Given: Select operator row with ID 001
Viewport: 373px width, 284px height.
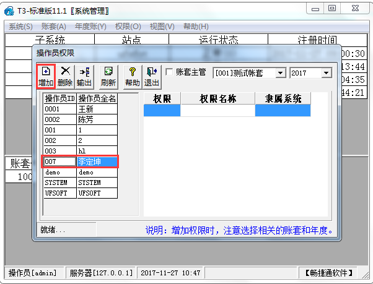Looking at the screenshot, I should point(81,130).
